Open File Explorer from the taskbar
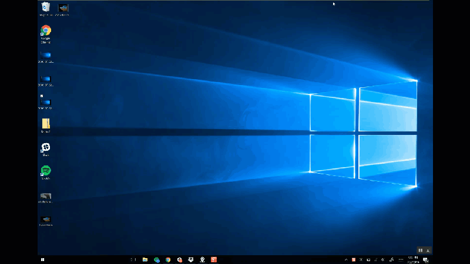 145,259
